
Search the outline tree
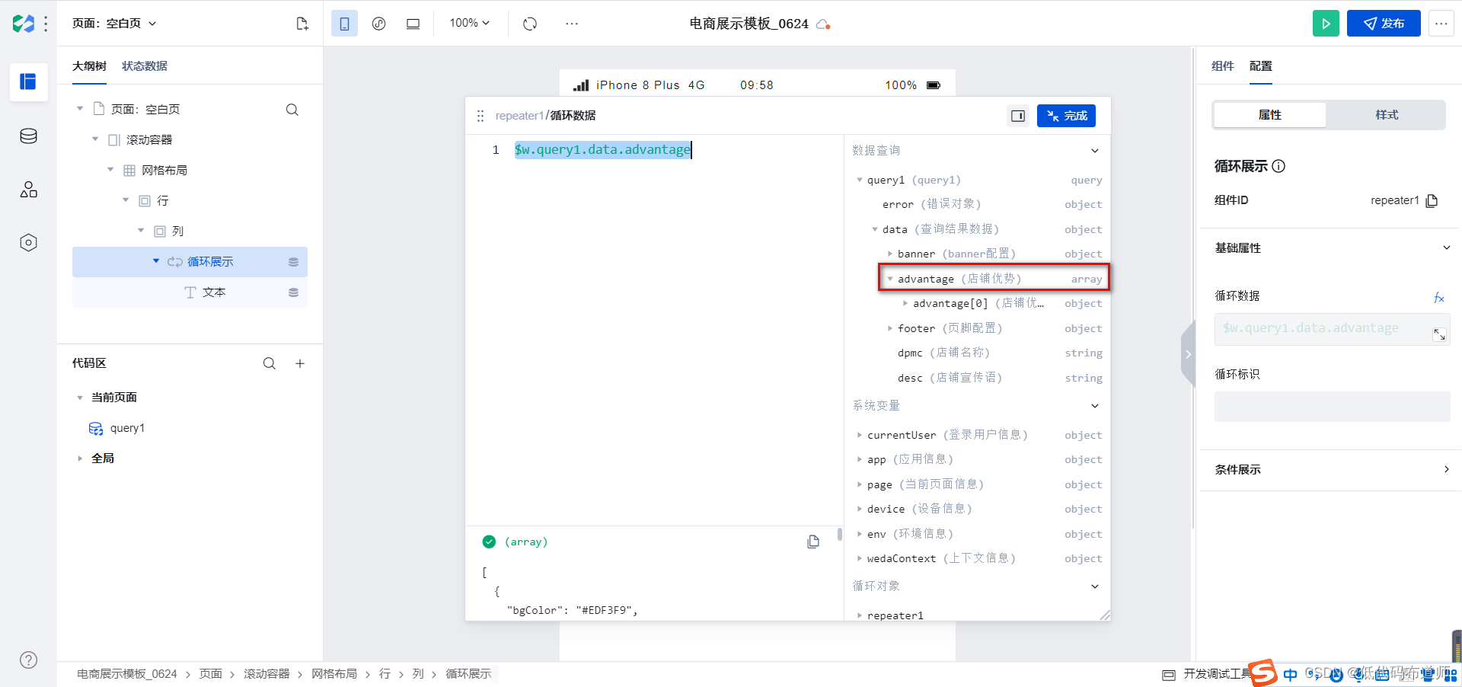(292, 110)
